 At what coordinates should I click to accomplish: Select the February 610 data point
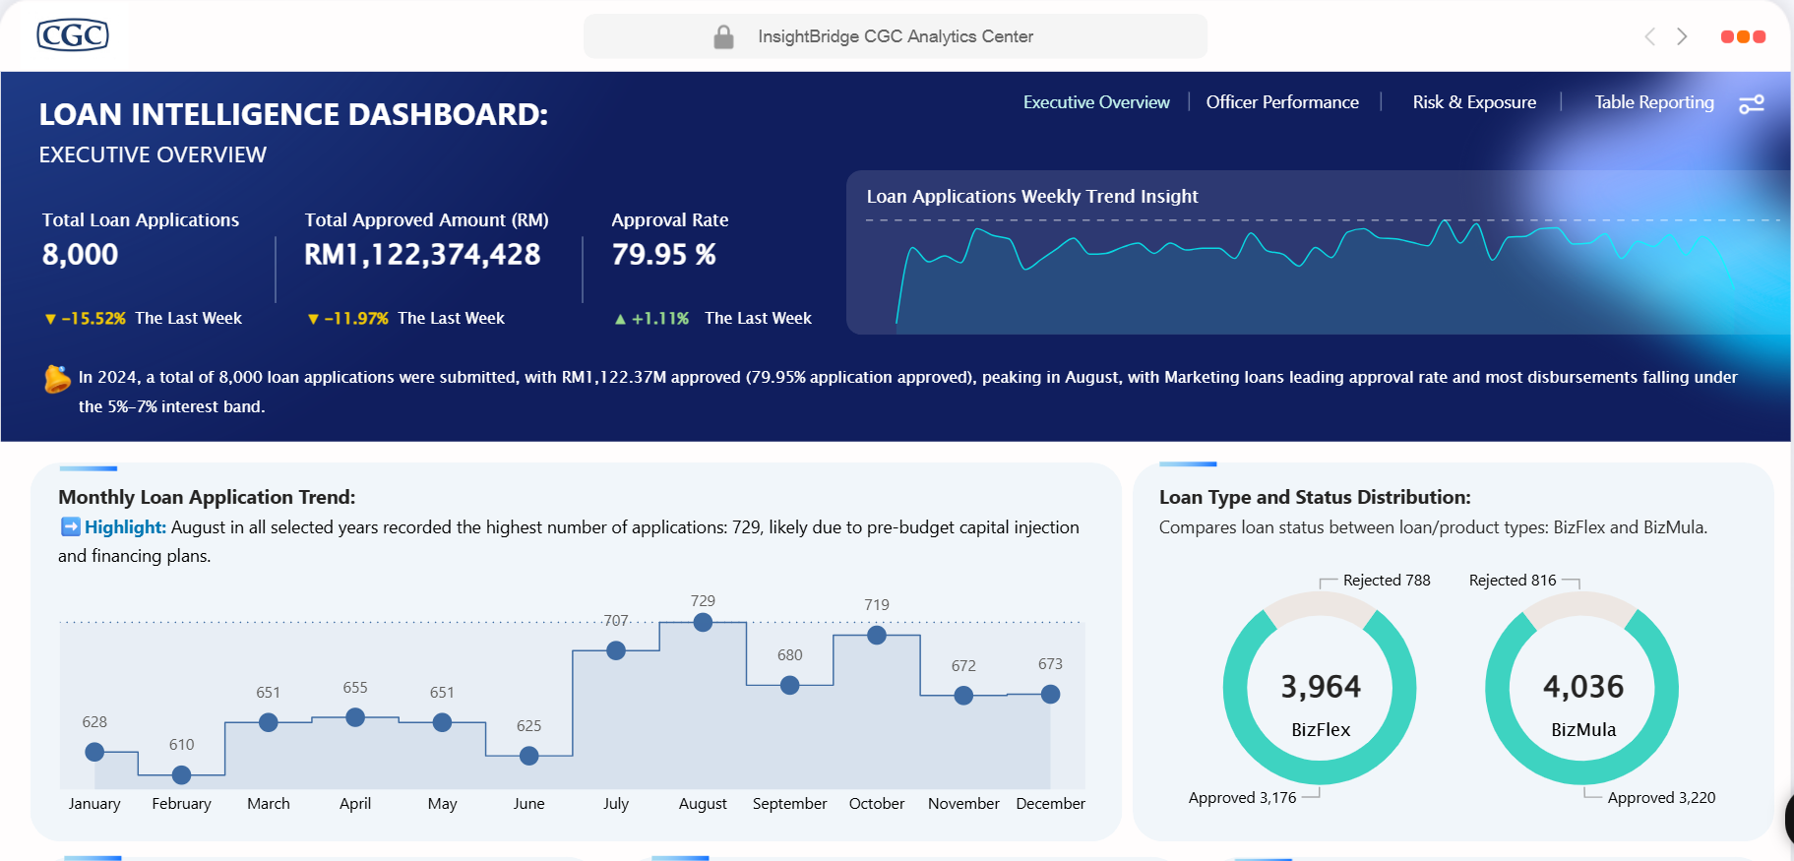pos(181,774)
